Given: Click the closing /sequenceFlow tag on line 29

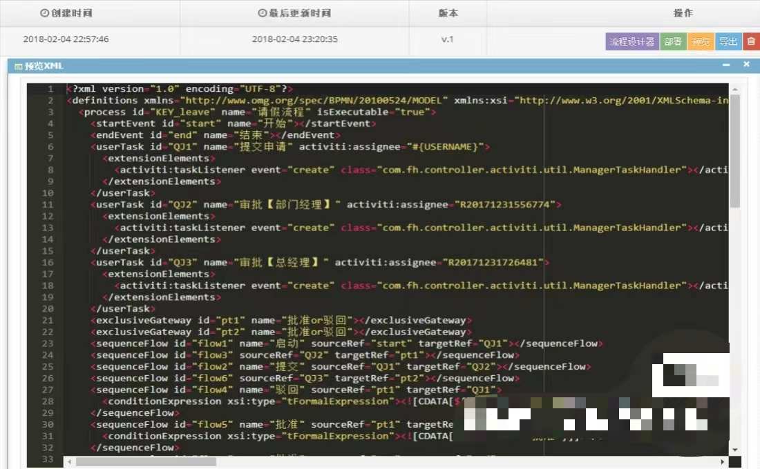Looking at the screenshot, I should tap(135, 413).
